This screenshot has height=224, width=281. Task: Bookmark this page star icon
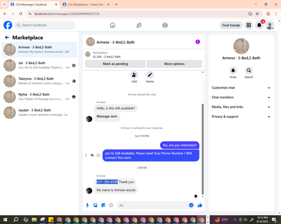click(x=257, y=14)
